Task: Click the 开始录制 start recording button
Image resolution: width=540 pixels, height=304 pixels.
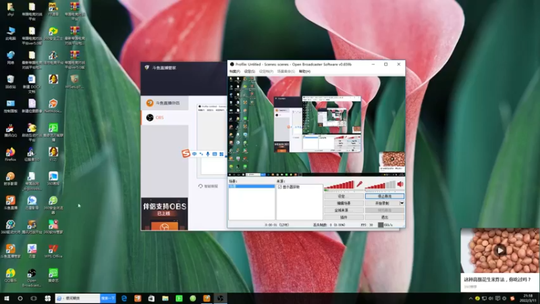Action: [x=381, y=203]
